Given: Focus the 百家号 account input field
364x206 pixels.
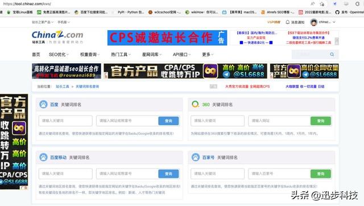Looking at the screenshot, I should point(279,174).
